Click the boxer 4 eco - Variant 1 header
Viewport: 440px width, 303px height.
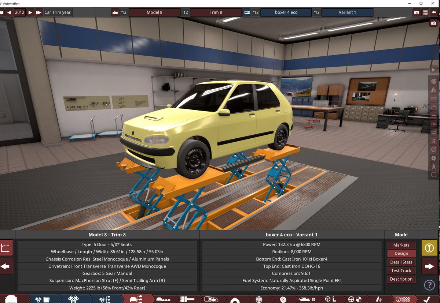click(291, 235)
